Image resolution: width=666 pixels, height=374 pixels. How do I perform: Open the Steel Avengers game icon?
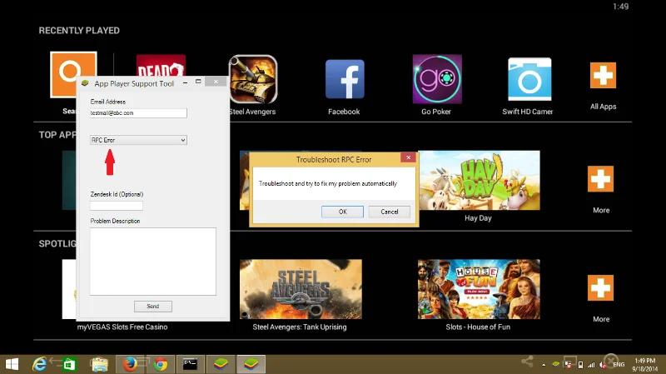point(253,79)
